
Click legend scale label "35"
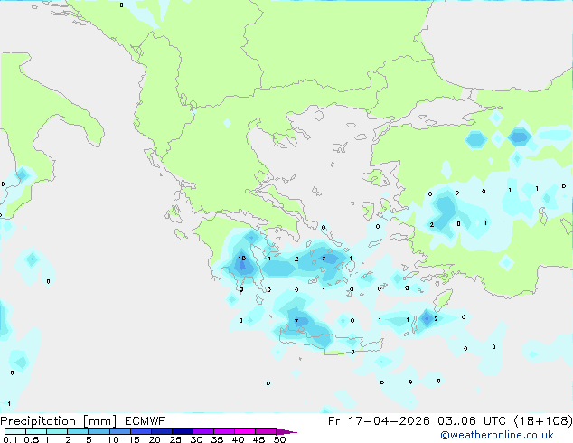217,439
